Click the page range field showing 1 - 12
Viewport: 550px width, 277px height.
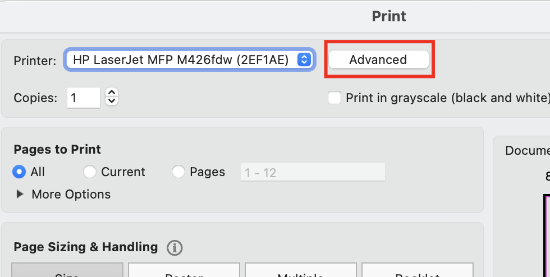point(313,172)
